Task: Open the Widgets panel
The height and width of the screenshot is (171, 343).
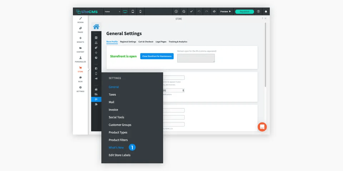Action: [80, 40]
